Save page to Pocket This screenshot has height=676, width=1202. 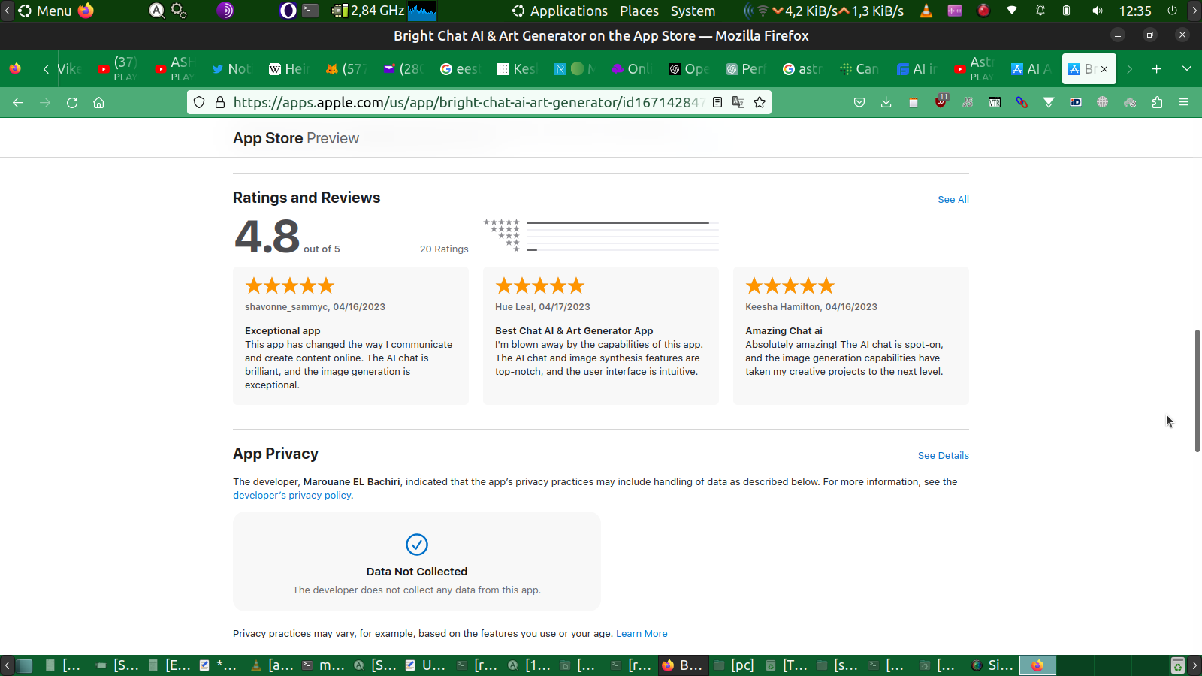pyautogui.click(x=859, y=103)
